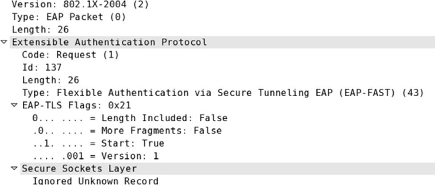Select the Ignored Unknown Record line
The image size is (435, 185).
pyautogui.click(x=95, y=181)
